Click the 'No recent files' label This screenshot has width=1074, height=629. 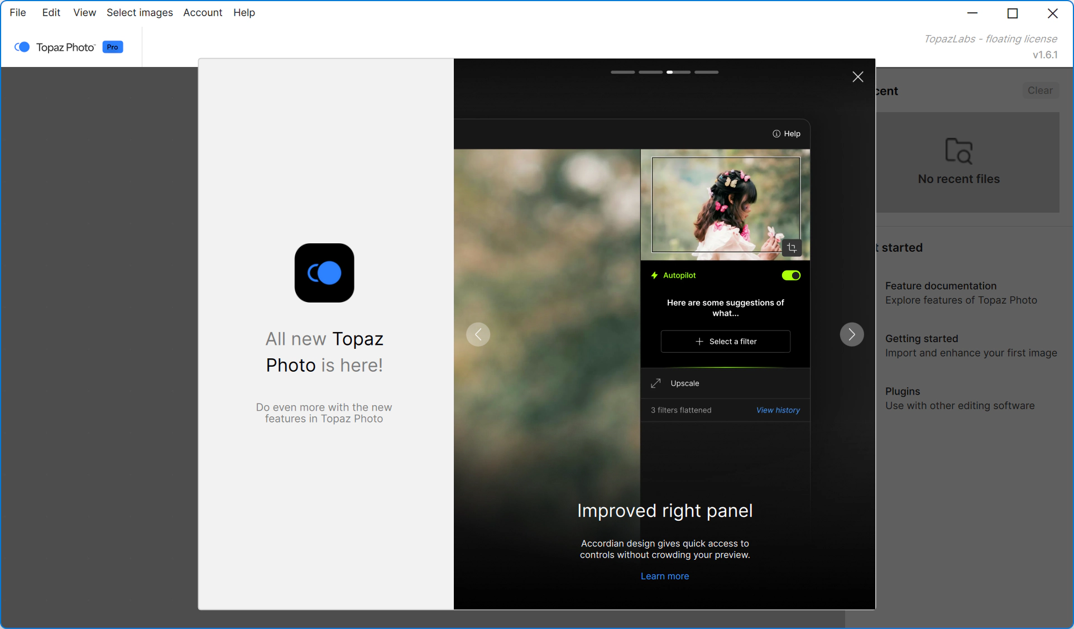pyautogui.click(x=959, y=179)
